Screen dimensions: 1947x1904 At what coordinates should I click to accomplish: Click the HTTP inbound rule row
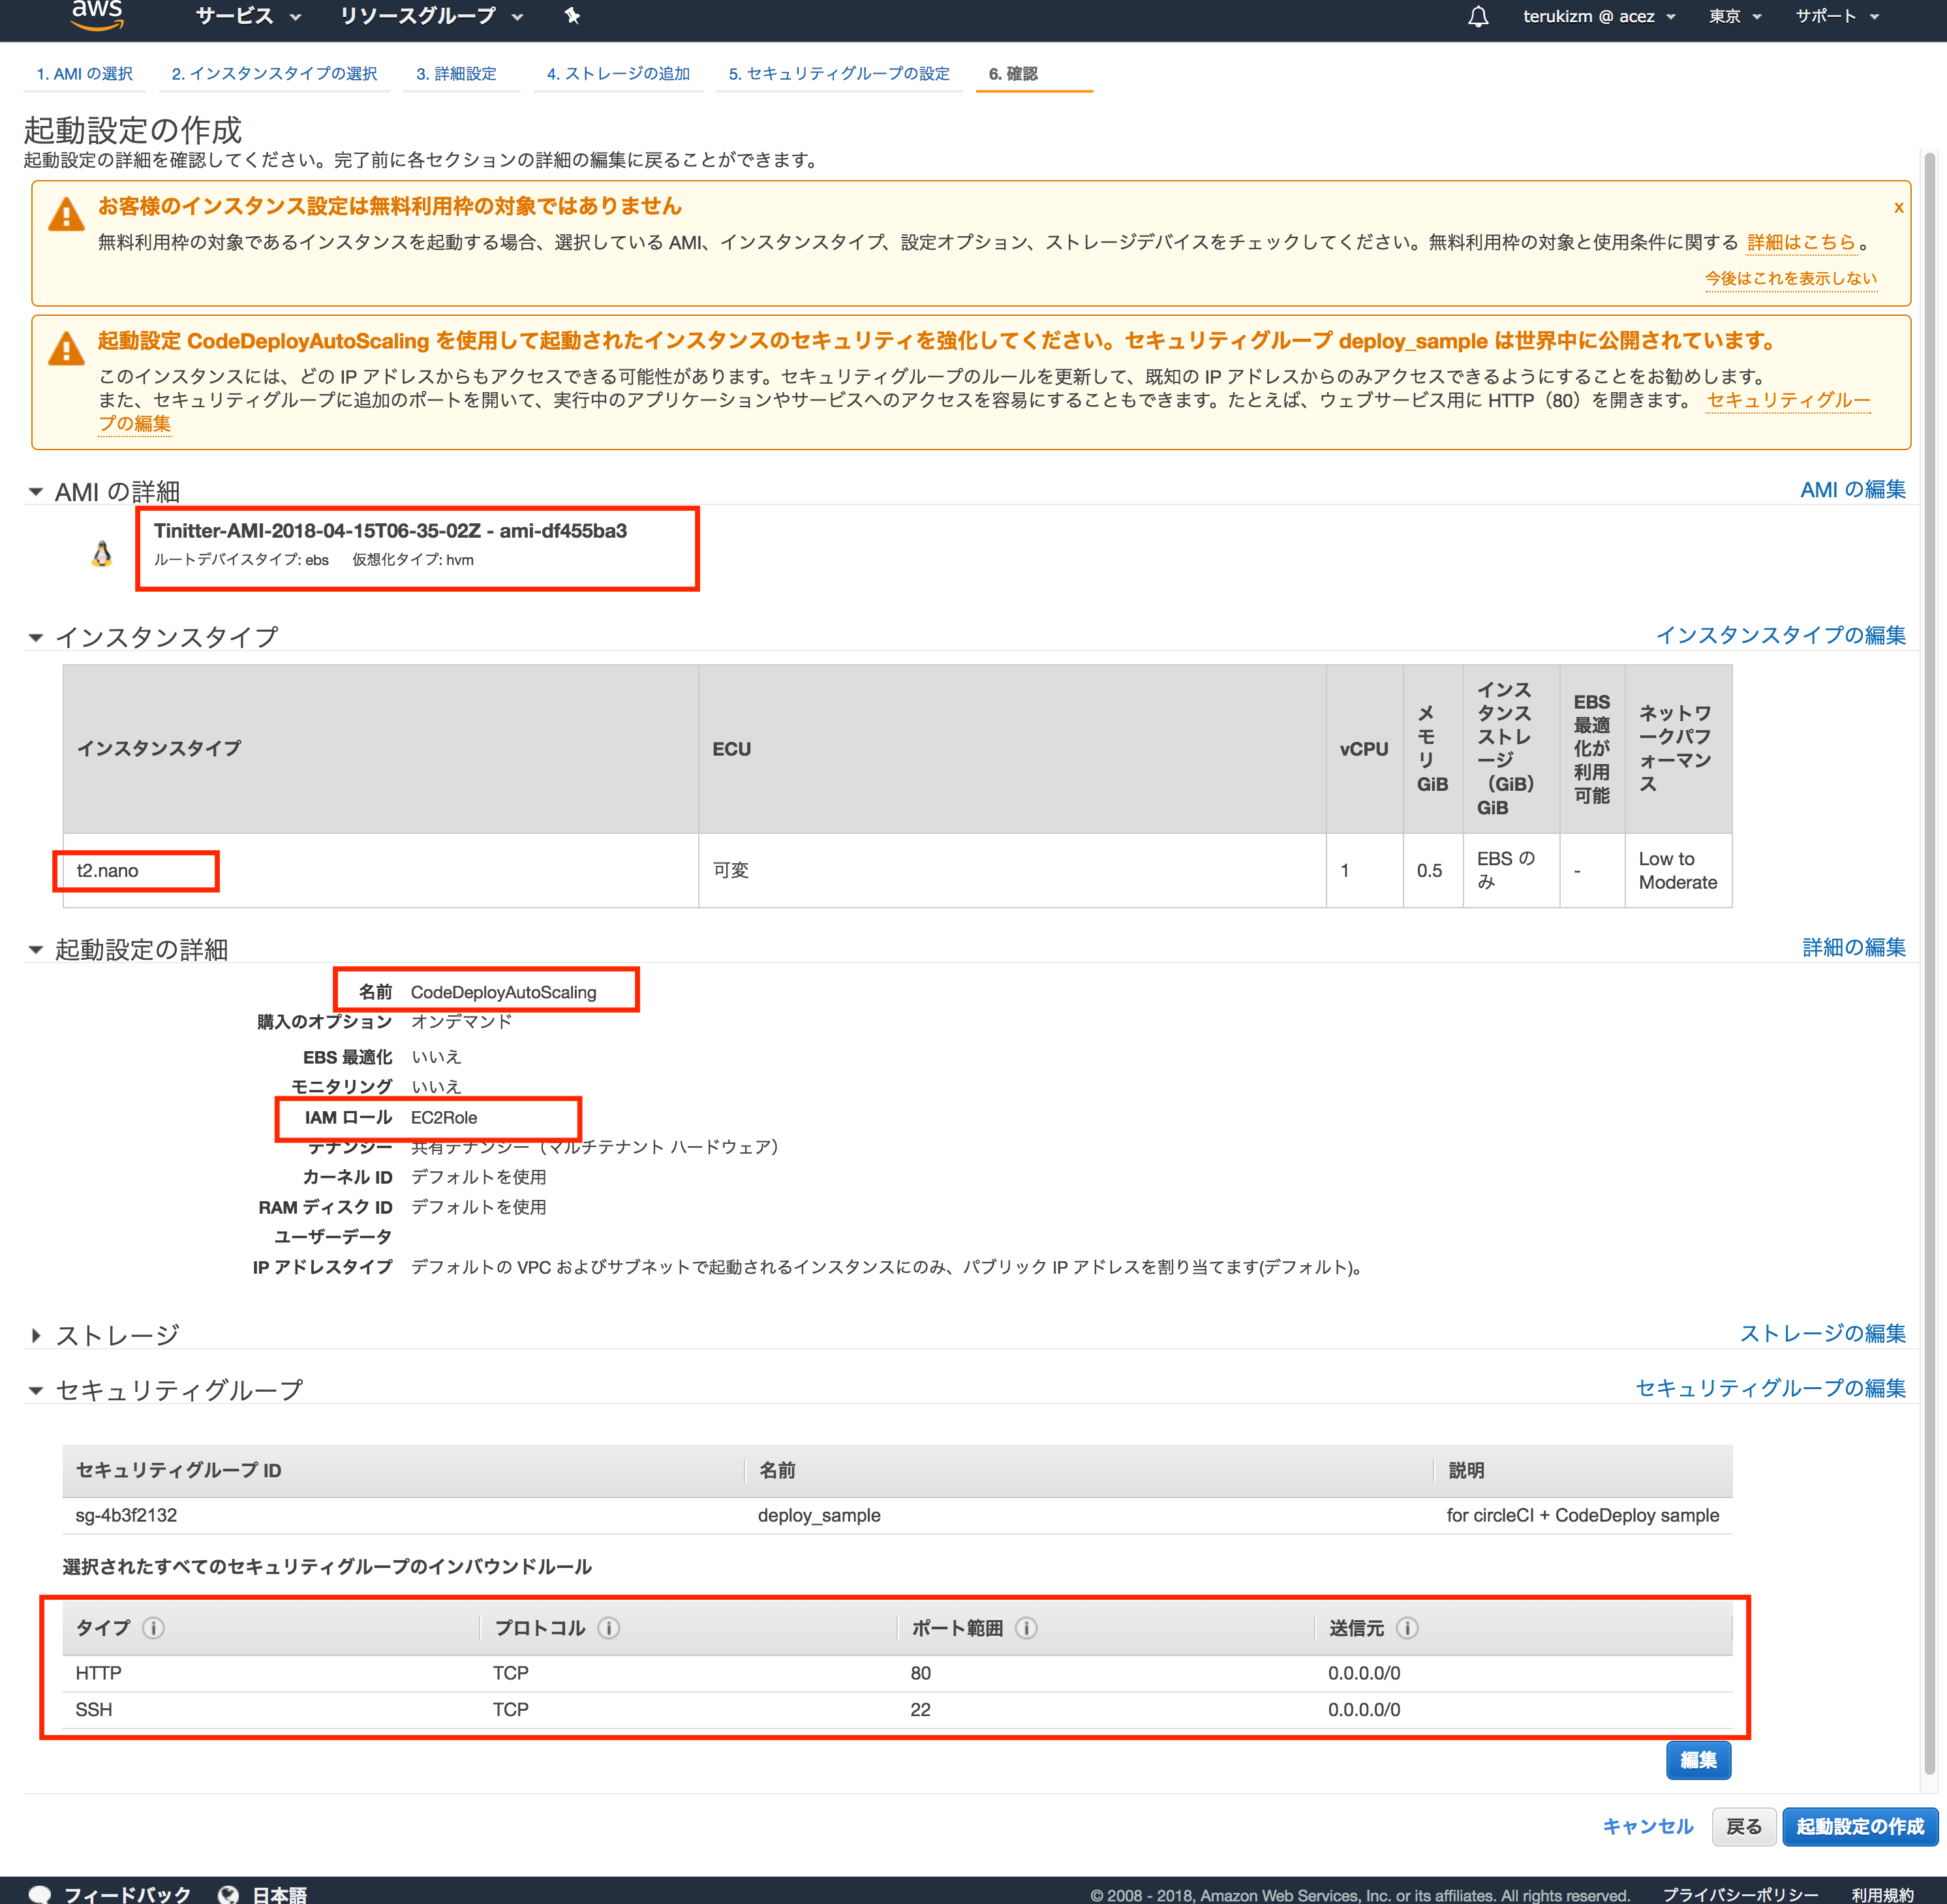(897, 1673)
